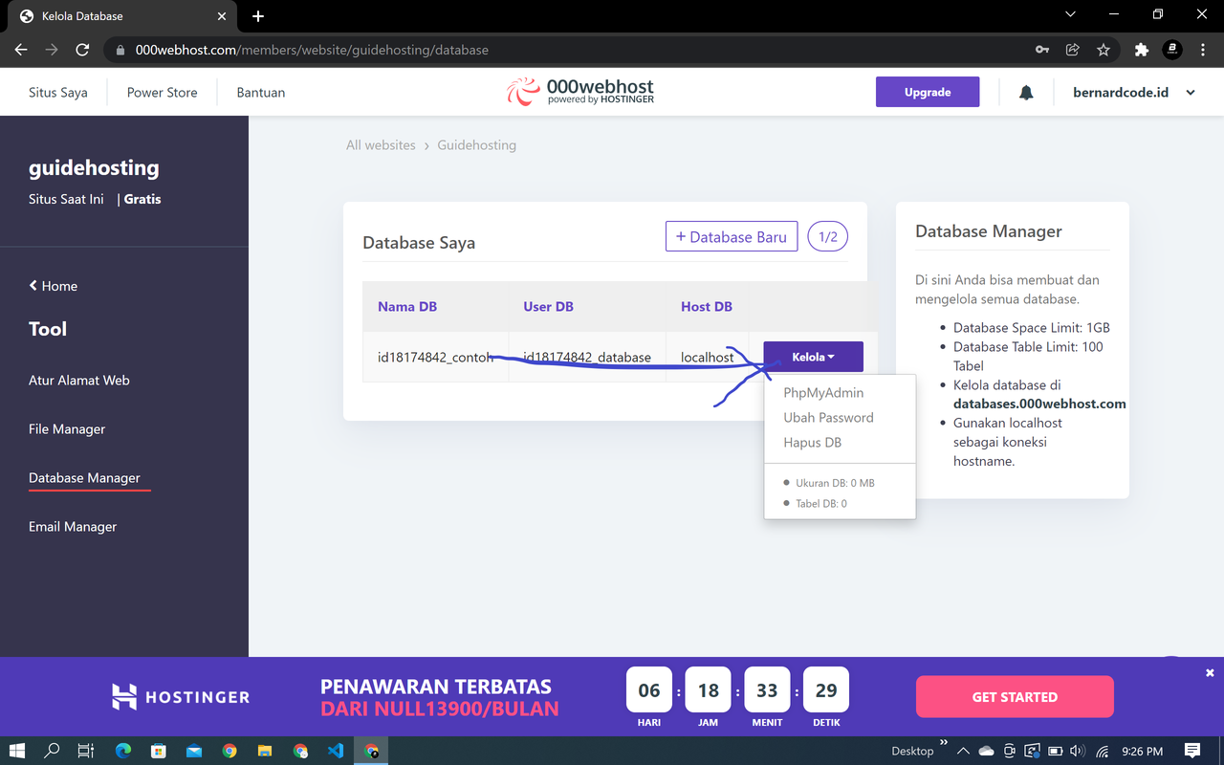Close the Hostinger promo banner
The height and width of the screenshot is (765, 1224).
pyautogui.click(x=1210, y=673)
